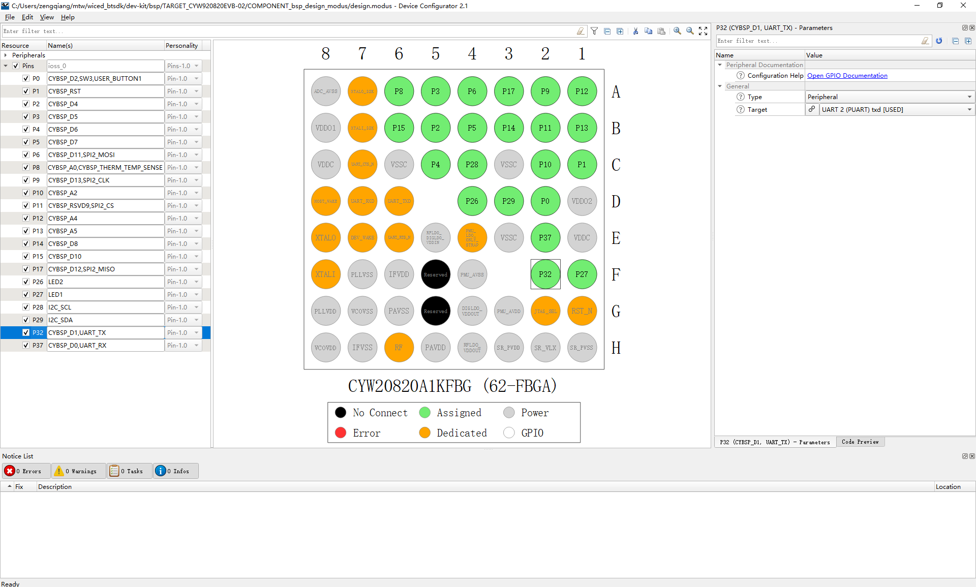Click the filter funnel icon
The width and height of the screenshot is (976, 587).
pos(594,32)
